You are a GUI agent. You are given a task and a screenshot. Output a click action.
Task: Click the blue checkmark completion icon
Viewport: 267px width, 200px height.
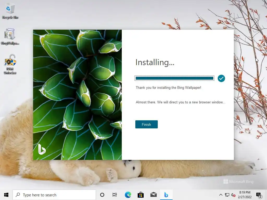[x=221, y=78]
